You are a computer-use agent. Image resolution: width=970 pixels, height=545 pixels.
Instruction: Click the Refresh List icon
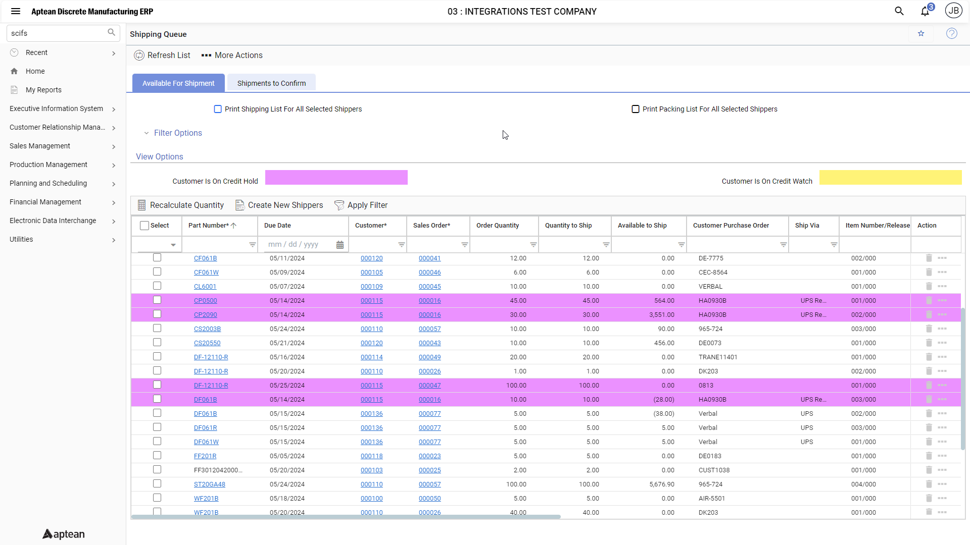[x=139, y=55]
